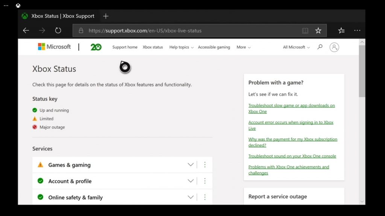Click the browser forward arrow
The image size is (385, 216).
pyautogui.click(x=42, y=30)
